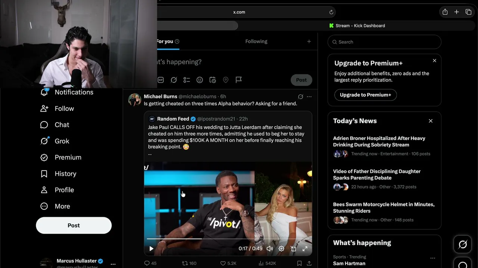This screenshot has width=478, height=268.
Task: Open Michael Burns' profile avatar
Action: pos(134,100)
